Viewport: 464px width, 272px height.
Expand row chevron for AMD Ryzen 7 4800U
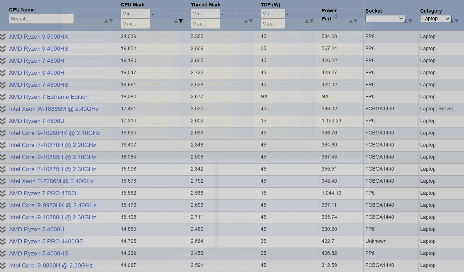click(x=3, y=121)
